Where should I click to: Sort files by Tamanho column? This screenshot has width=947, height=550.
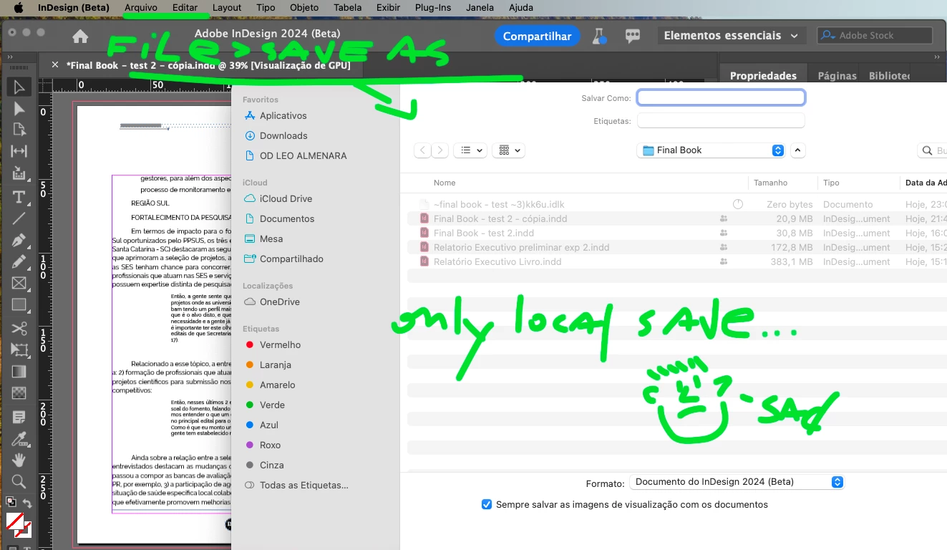coord(770,183)
